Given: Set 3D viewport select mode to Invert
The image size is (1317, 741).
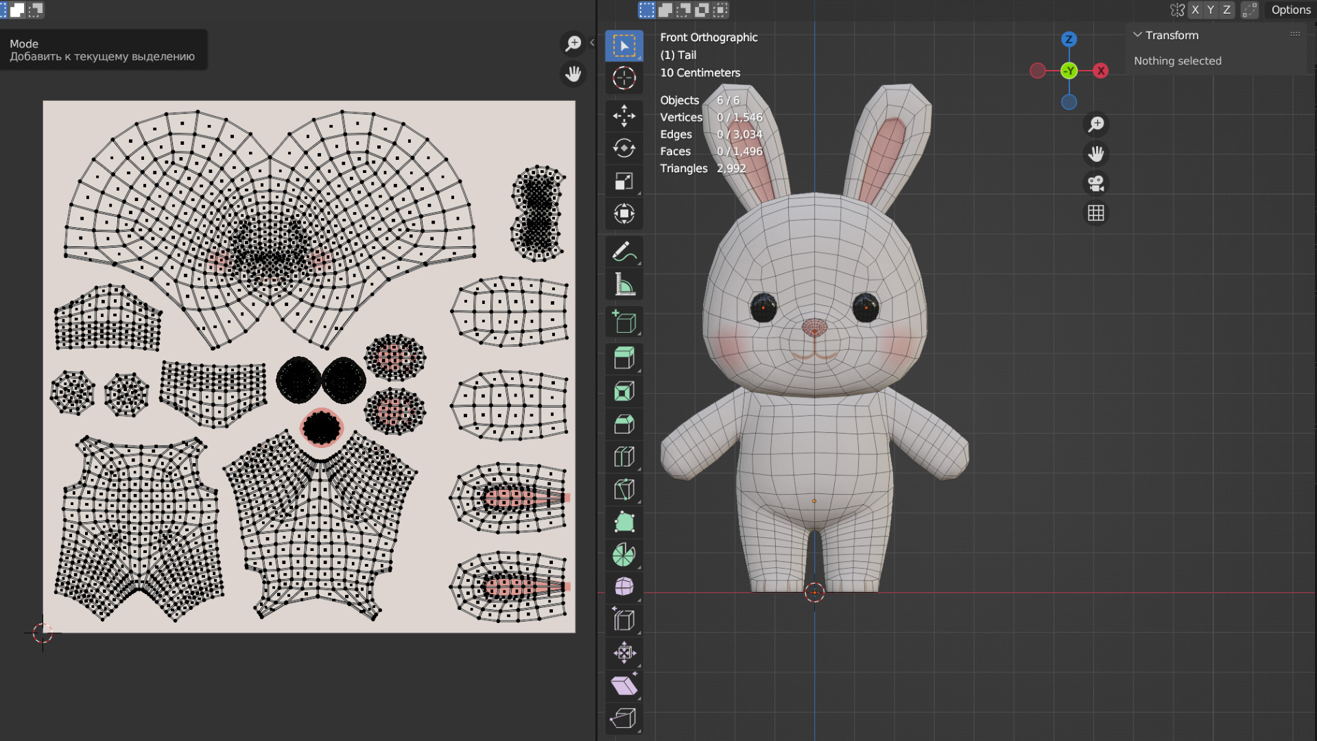Looking at the screenshot, I should coord(702,10).
